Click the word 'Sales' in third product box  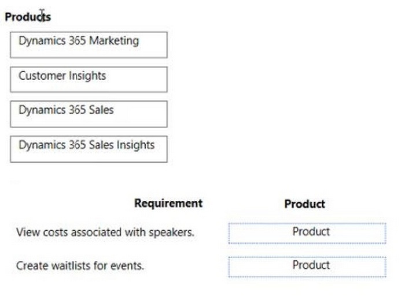click(x=101, y=110)
